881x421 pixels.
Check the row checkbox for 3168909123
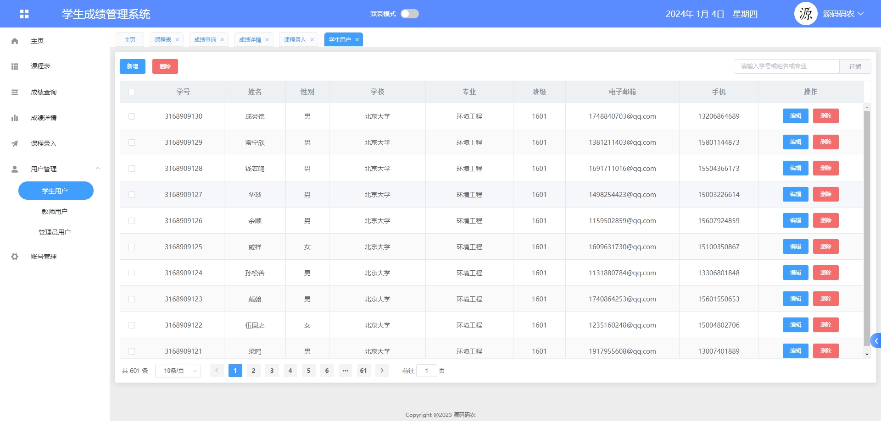pyautogui.click(x=132, y=299)
